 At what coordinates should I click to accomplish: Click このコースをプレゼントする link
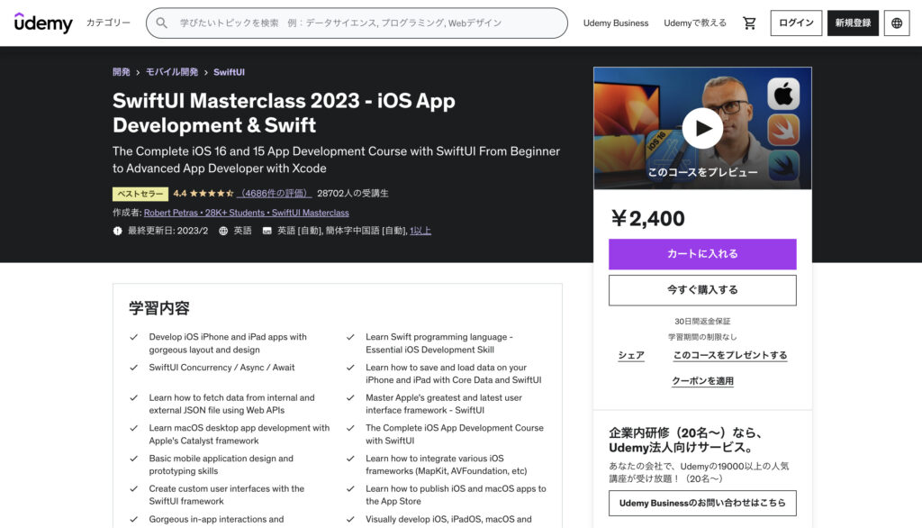[729, 356]
